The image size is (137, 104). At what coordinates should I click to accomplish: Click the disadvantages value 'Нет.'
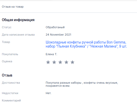pyautogui.click(x=48, y=93)
